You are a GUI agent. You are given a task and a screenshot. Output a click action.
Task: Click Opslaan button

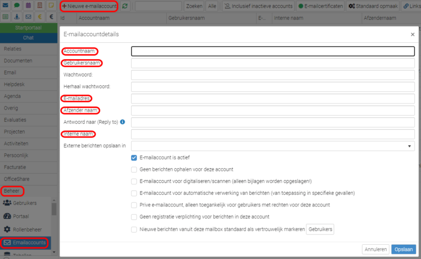point(403,249)
